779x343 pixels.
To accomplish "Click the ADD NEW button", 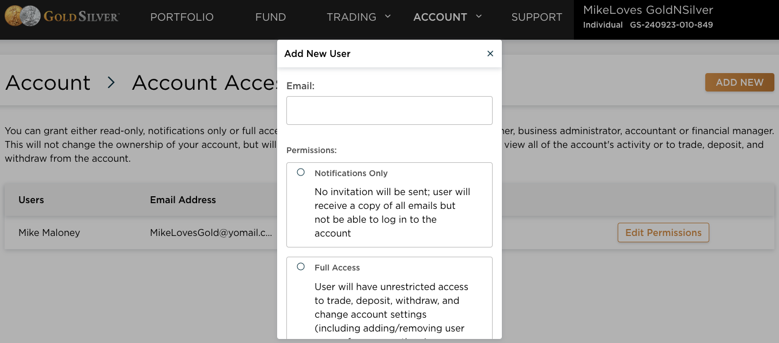I will click(x=740, y=82).
